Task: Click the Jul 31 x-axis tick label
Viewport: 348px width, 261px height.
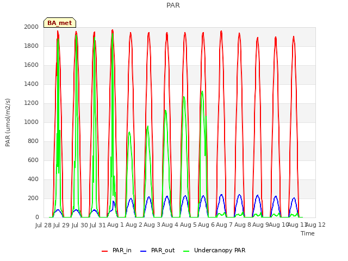Action: (98, 225)
